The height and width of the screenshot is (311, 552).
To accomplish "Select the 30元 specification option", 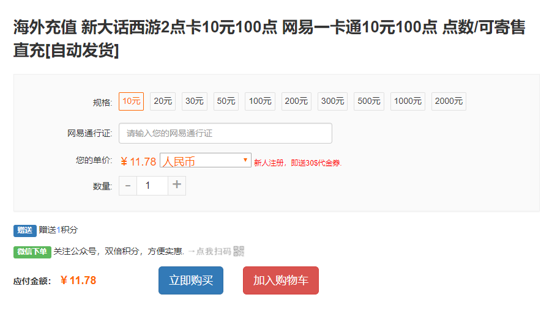I will click(195, 101).
